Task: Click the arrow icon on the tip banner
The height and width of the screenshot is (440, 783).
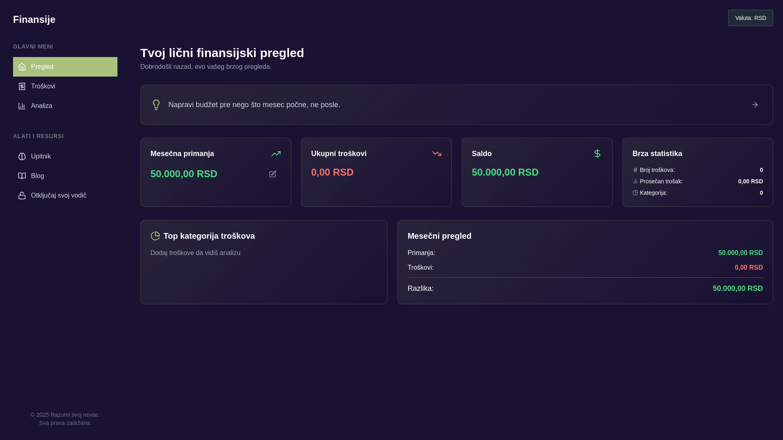Action: point(755,105)
